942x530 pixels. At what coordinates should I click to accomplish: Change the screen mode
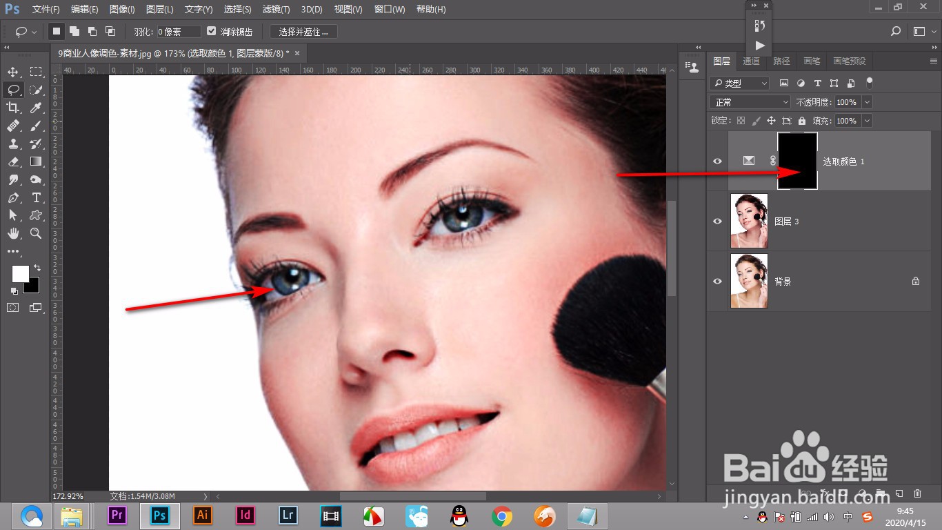tap(36, 308)
